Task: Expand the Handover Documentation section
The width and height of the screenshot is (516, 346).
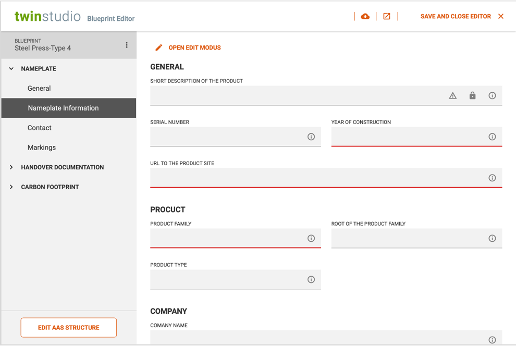Action: point(11,167)
